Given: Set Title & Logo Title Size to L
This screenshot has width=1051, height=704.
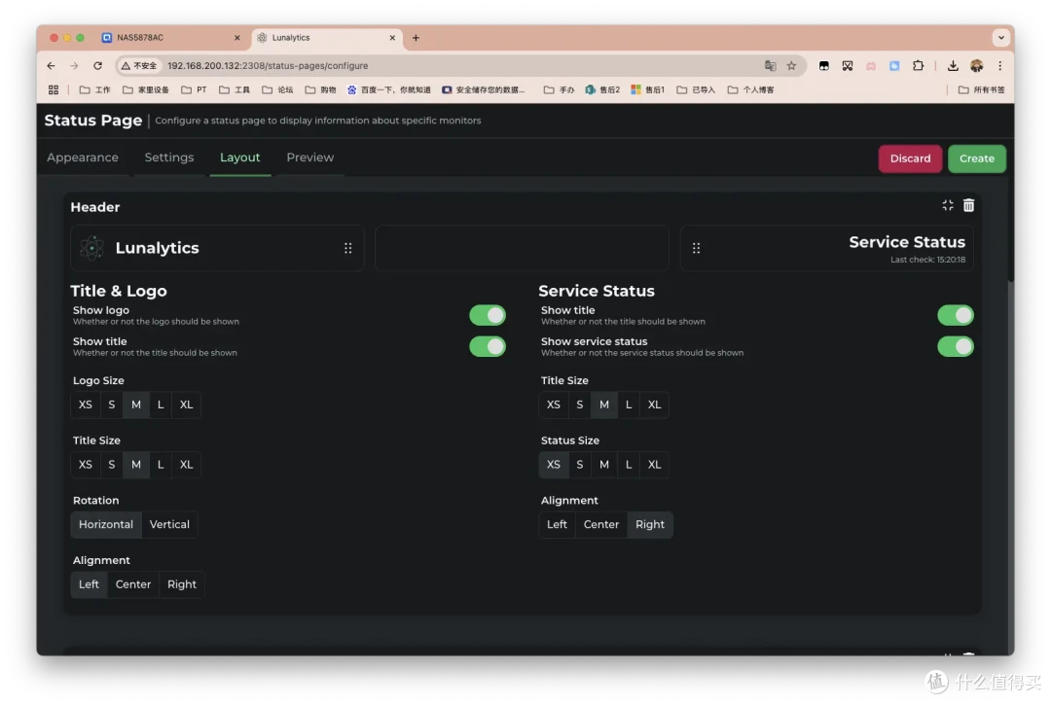Looking at the screenshot, I should (161, 465).
